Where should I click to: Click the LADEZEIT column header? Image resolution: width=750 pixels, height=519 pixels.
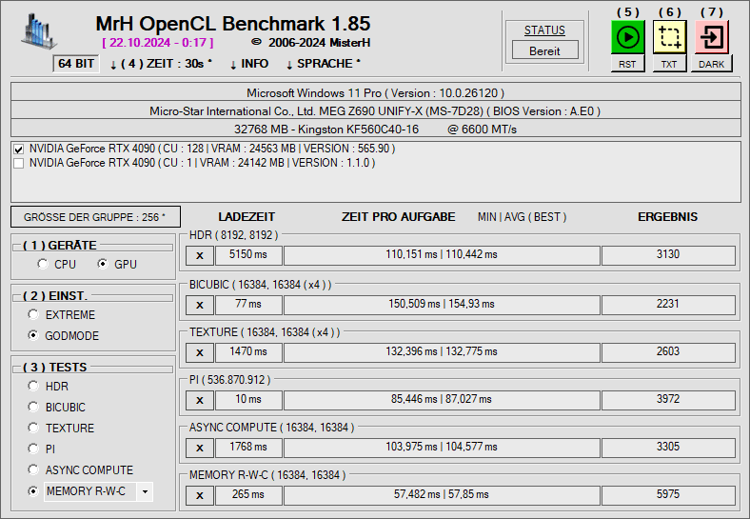(x=247, y=217)
